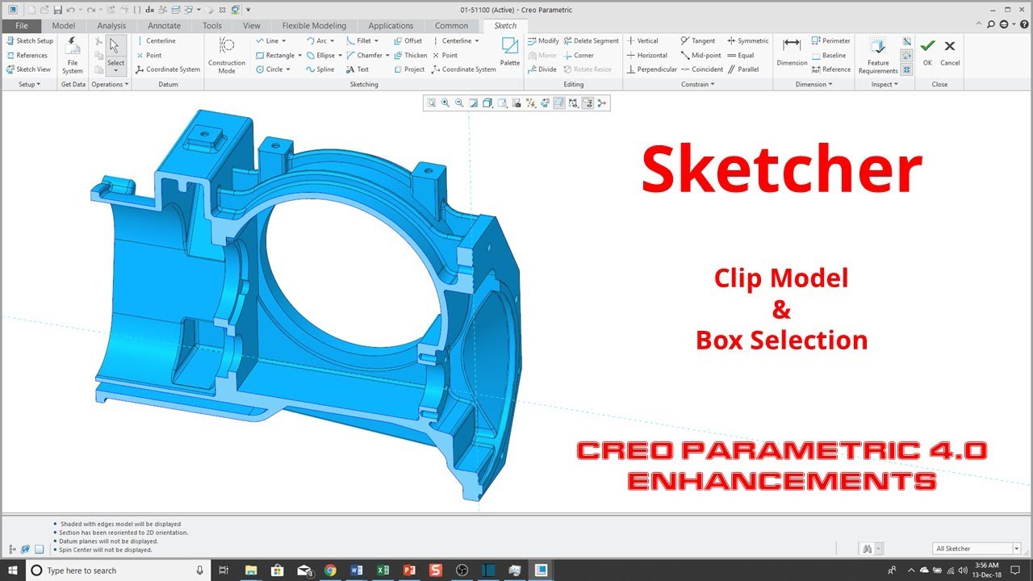This screenshot has height=581, width=1033.
Task: Open the Fillet tool dropdown arrow
Action: 376,40
